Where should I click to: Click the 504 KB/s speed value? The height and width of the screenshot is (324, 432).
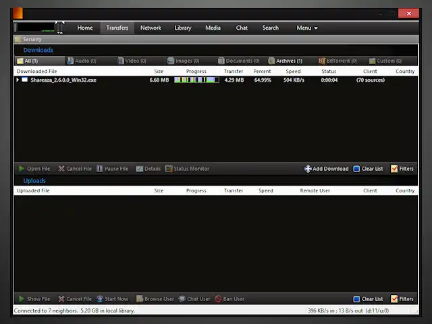pyautogui.click(x=294, y=80)
